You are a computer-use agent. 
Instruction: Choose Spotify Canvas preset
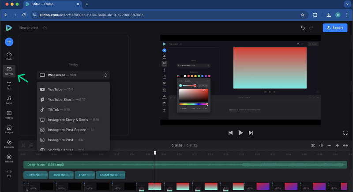[73, 149]
